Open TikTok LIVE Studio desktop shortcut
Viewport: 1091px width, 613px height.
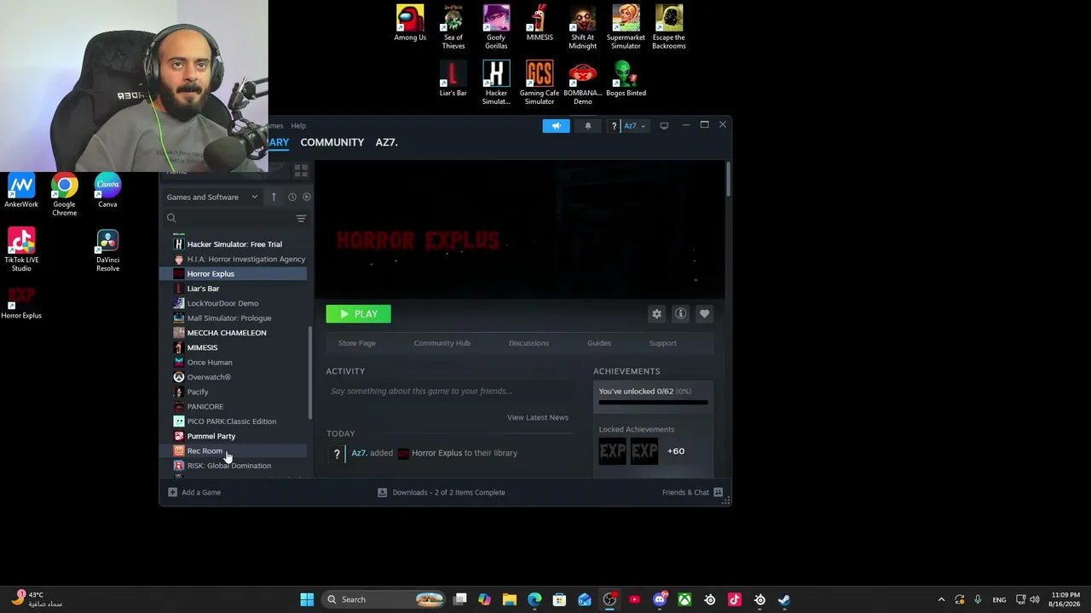pos(21,250)
